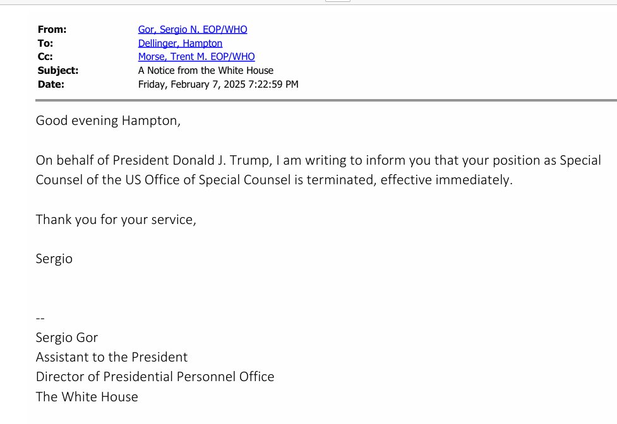Open sender link Gor, Sergio N. EOP/WHO

click(193, 29)
